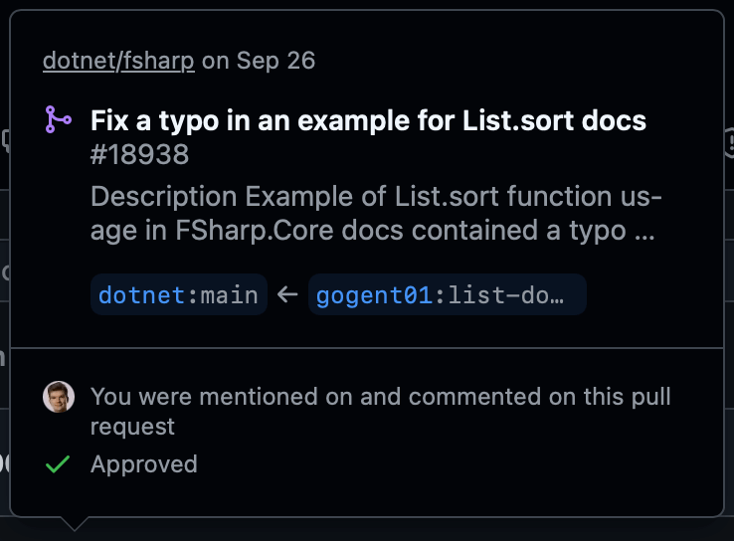Click the "on Sep 26" date text
734x541 pixels.
pyautogui.click(x=259, y=61)
